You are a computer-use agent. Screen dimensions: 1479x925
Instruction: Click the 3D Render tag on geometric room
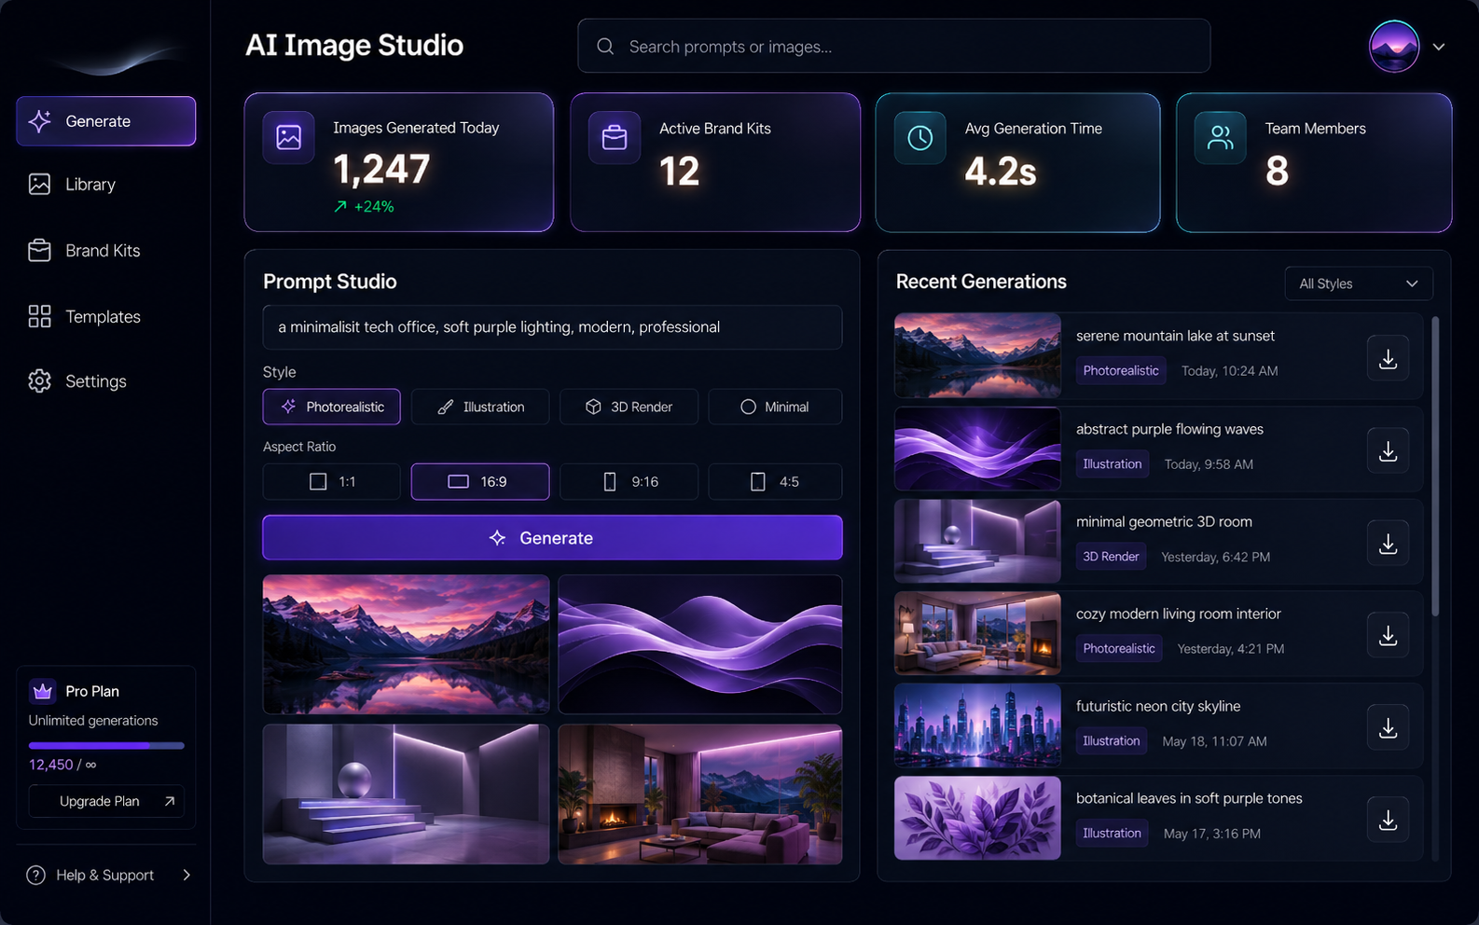[1111, 557]
